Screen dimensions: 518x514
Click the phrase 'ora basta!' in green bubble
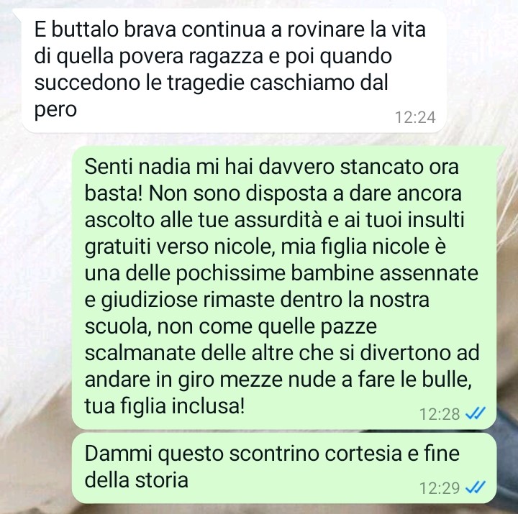(271, 180)
